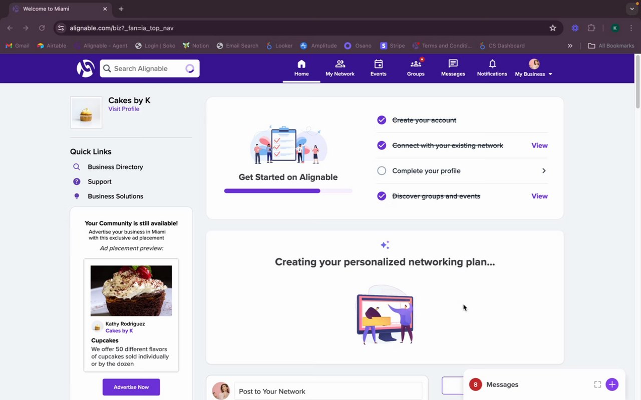
Task: Click the site info icon in address bar
Action: (61, 28)
